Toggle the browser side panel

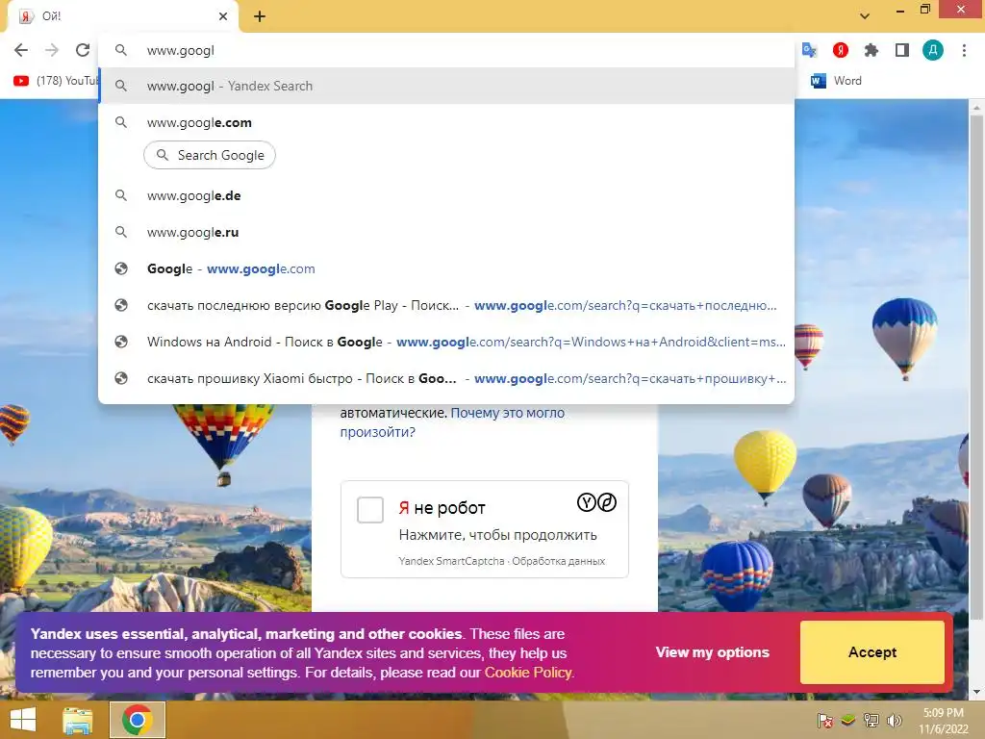(902, 50)
